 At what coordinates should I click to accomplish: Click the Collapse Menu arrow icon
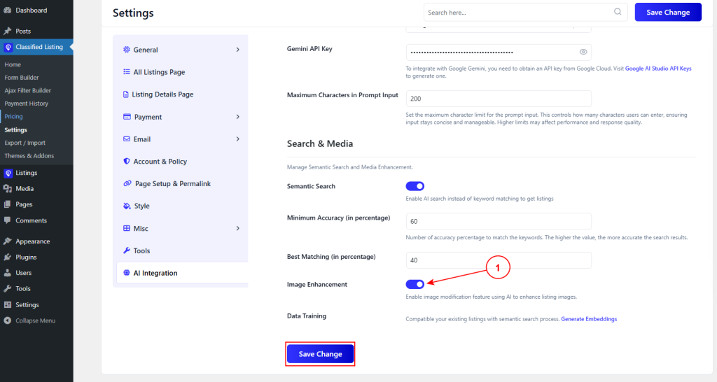7,320
